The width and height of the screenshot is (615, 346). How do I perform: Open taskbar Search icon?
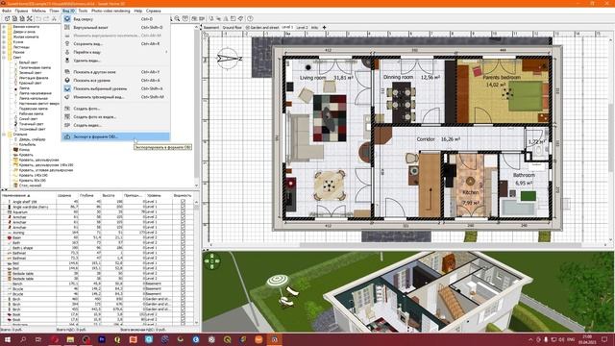pos(23,339)
